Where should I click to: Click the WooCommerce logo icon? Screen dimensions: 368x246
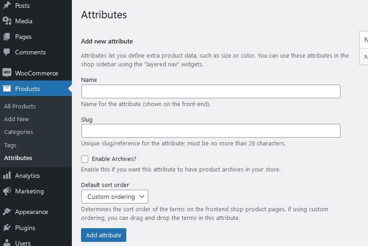tap(7, 73)
